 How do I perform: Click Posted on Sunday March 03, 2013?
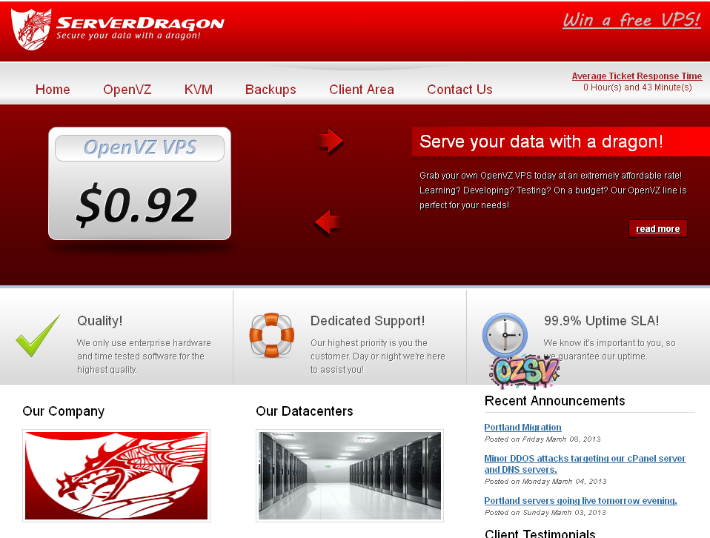coord(545,513)
